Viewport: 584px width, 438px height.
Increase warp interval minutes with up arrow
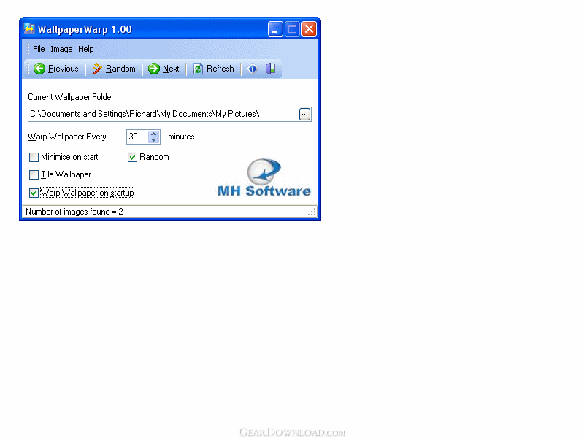coord(154,134)
